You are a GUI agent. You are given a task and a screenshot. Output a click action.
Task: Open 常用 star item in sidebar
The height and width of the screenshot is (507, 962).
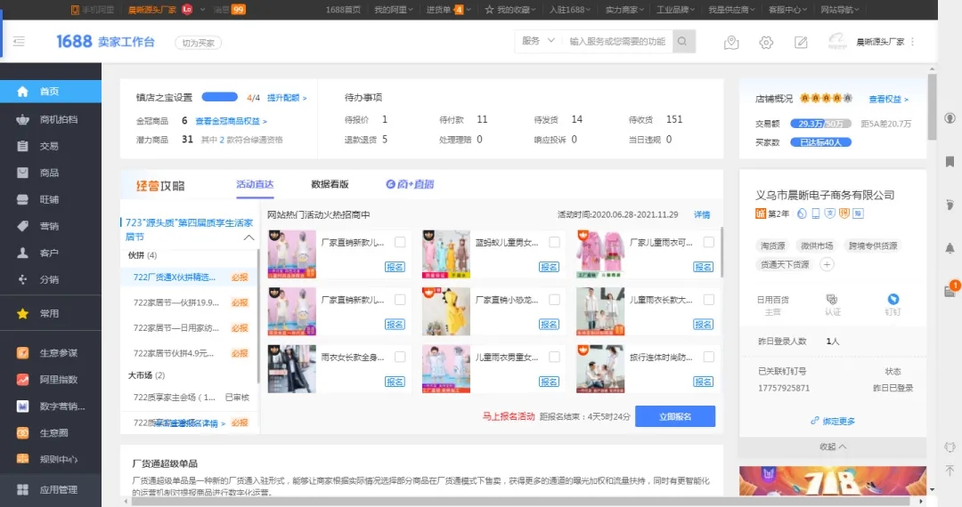(x=51, y=313)
